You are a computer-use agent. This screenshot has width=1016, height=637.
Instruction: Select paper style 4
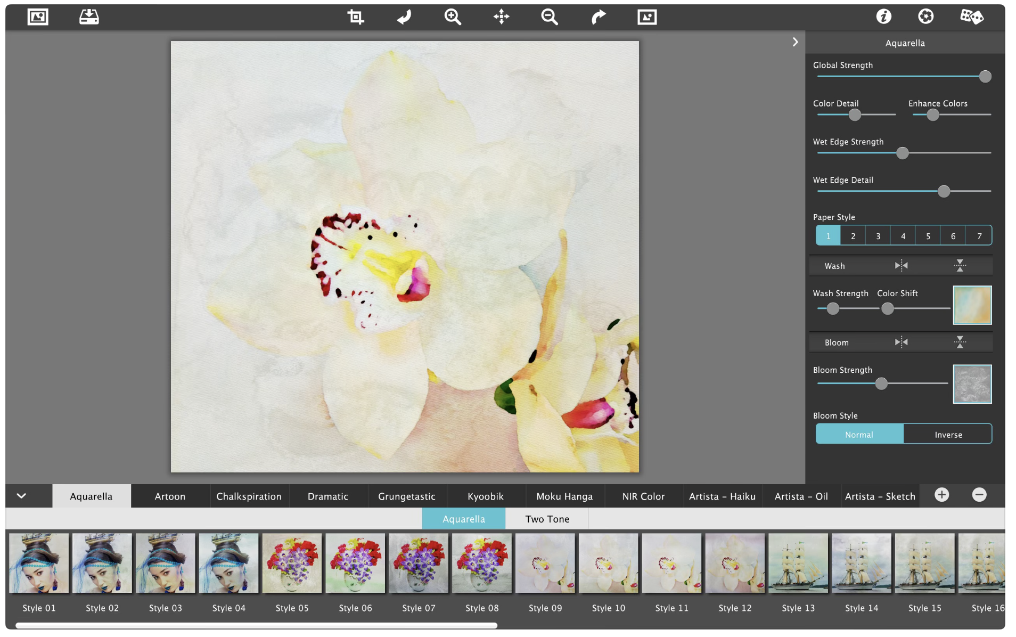tap(903, 236)
